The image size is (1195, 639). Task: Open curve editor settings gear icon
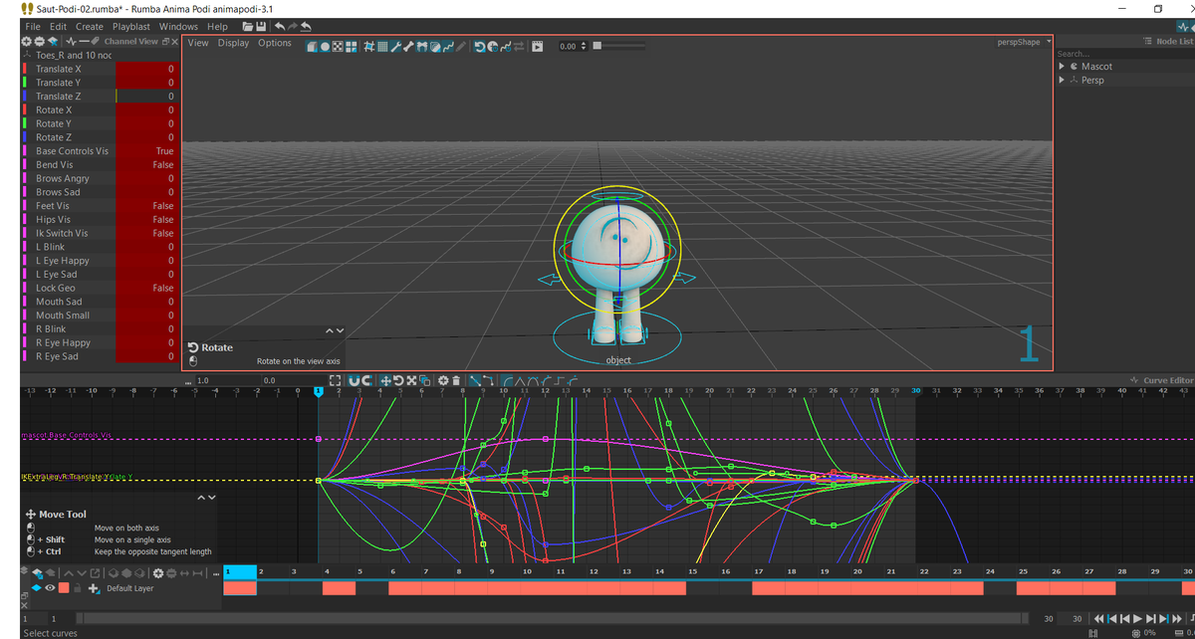tap(442, 380)
